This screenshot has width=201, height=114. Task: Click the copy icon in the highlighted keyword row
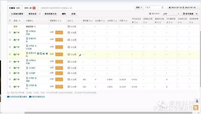click(x=41, y=53)
